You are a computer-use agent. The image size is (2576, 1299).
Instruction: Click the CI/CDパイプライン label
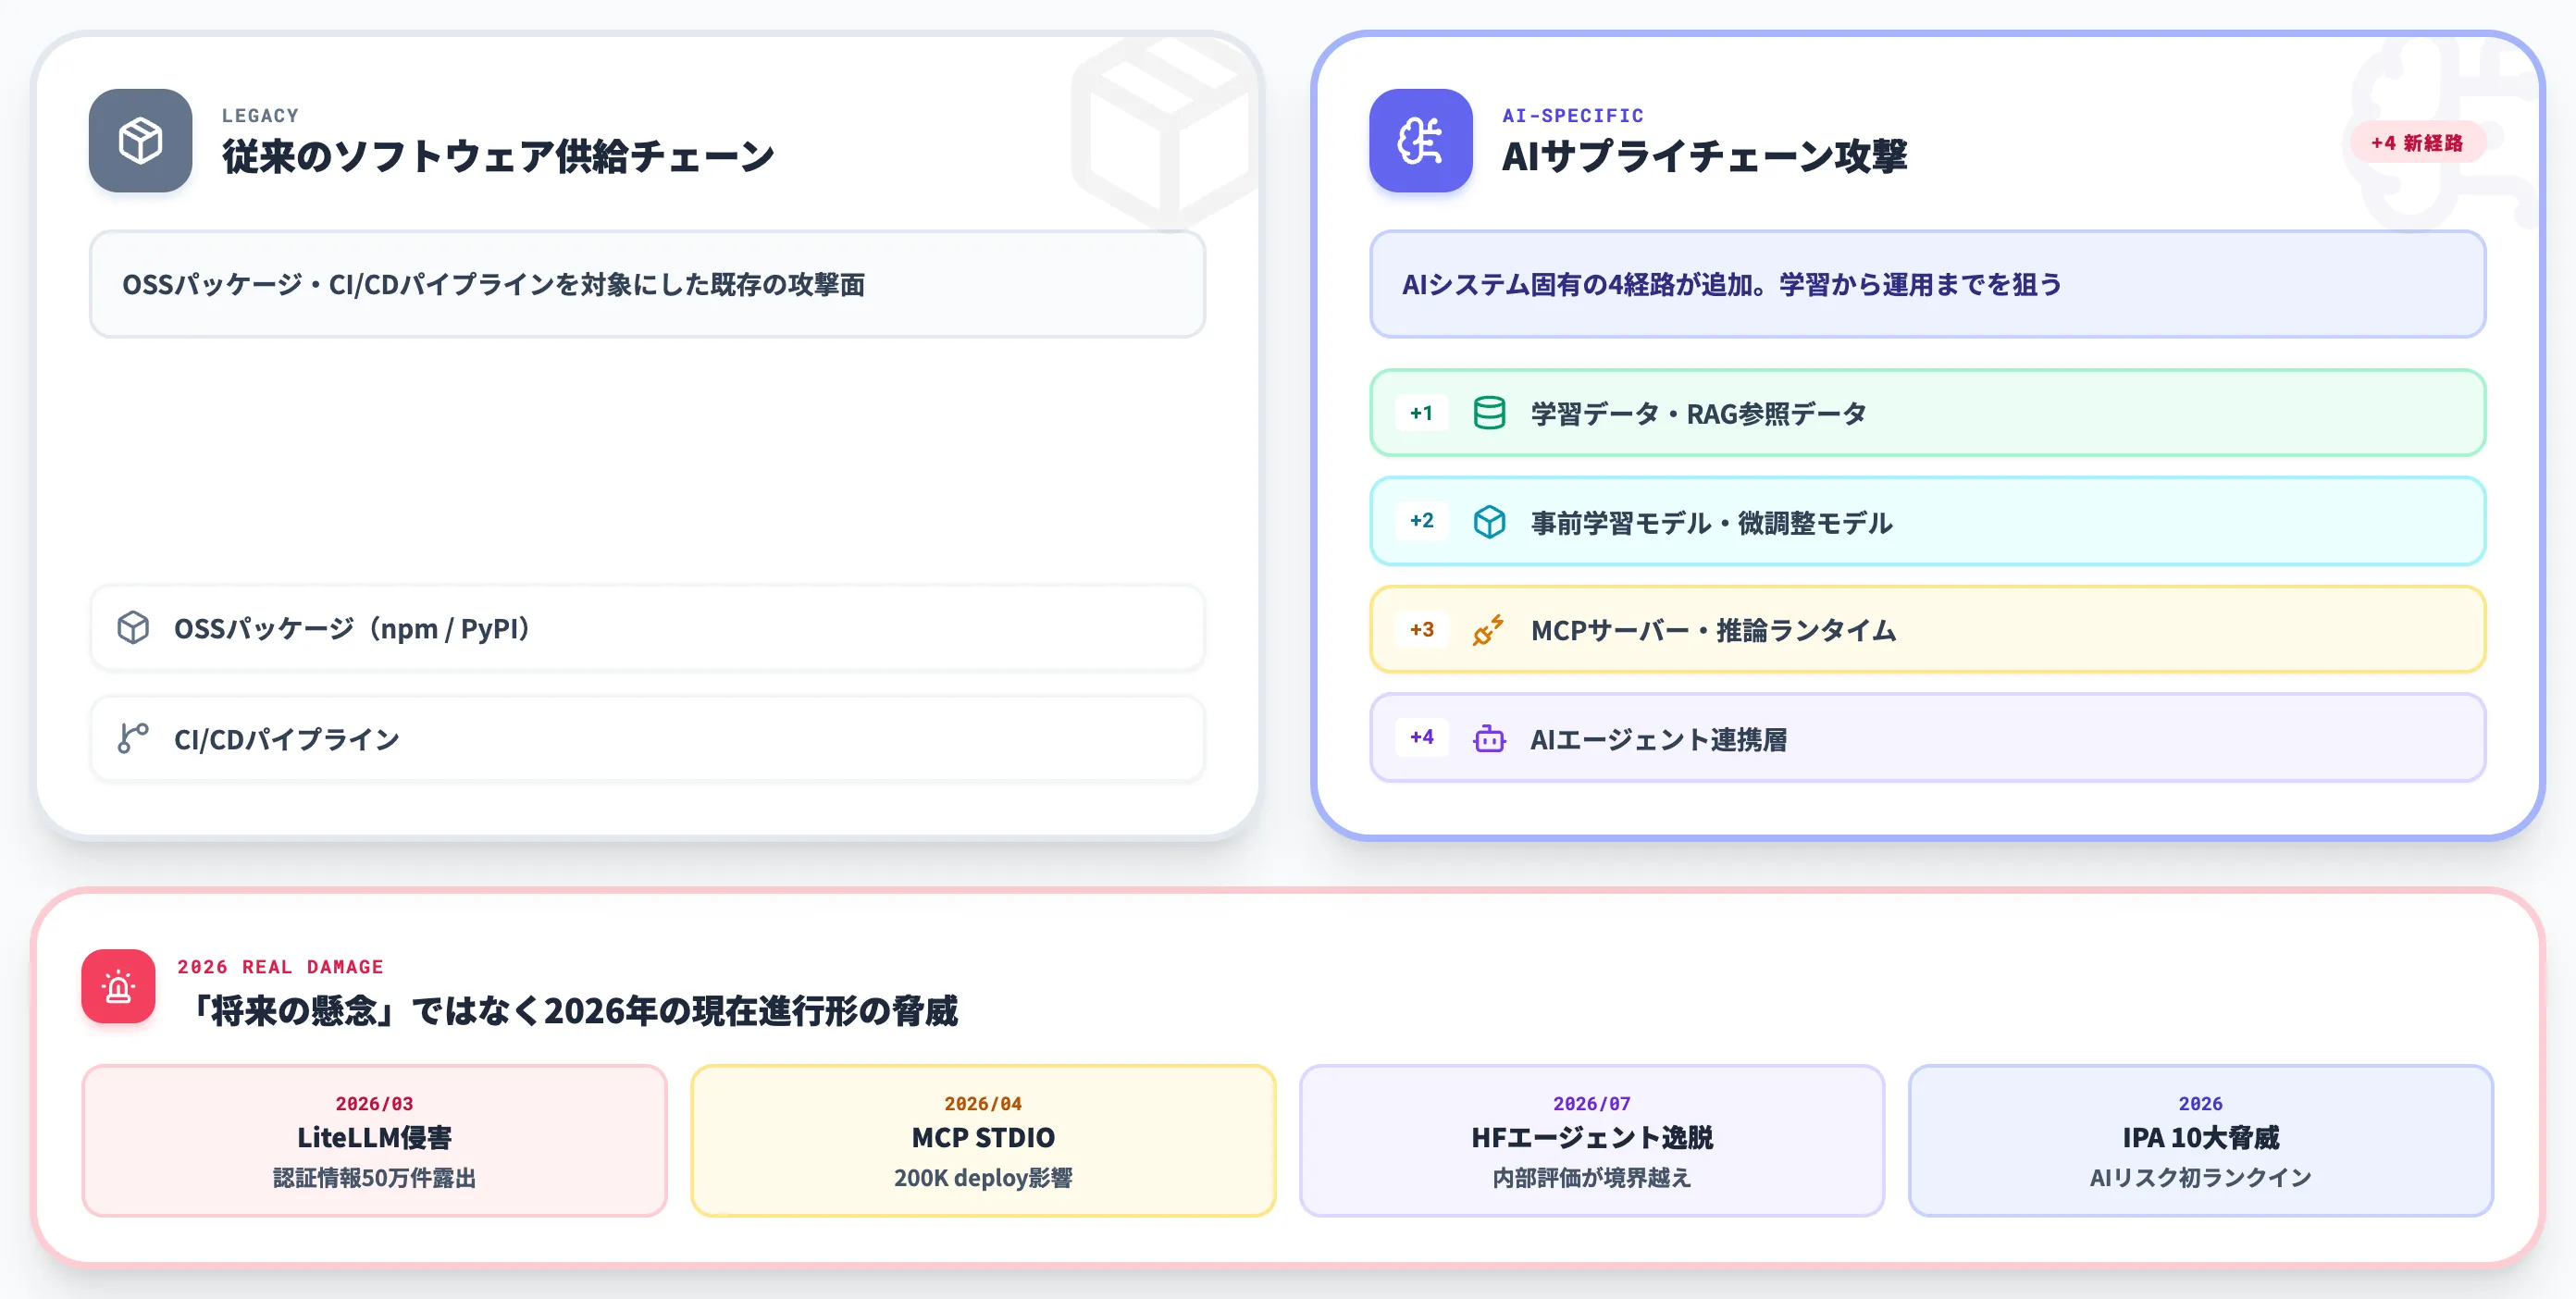[287, 739]
